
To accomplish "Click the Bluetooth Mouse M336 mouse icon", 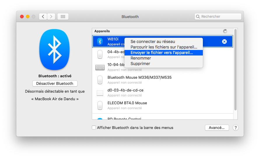I will click(x=100, y=80).
